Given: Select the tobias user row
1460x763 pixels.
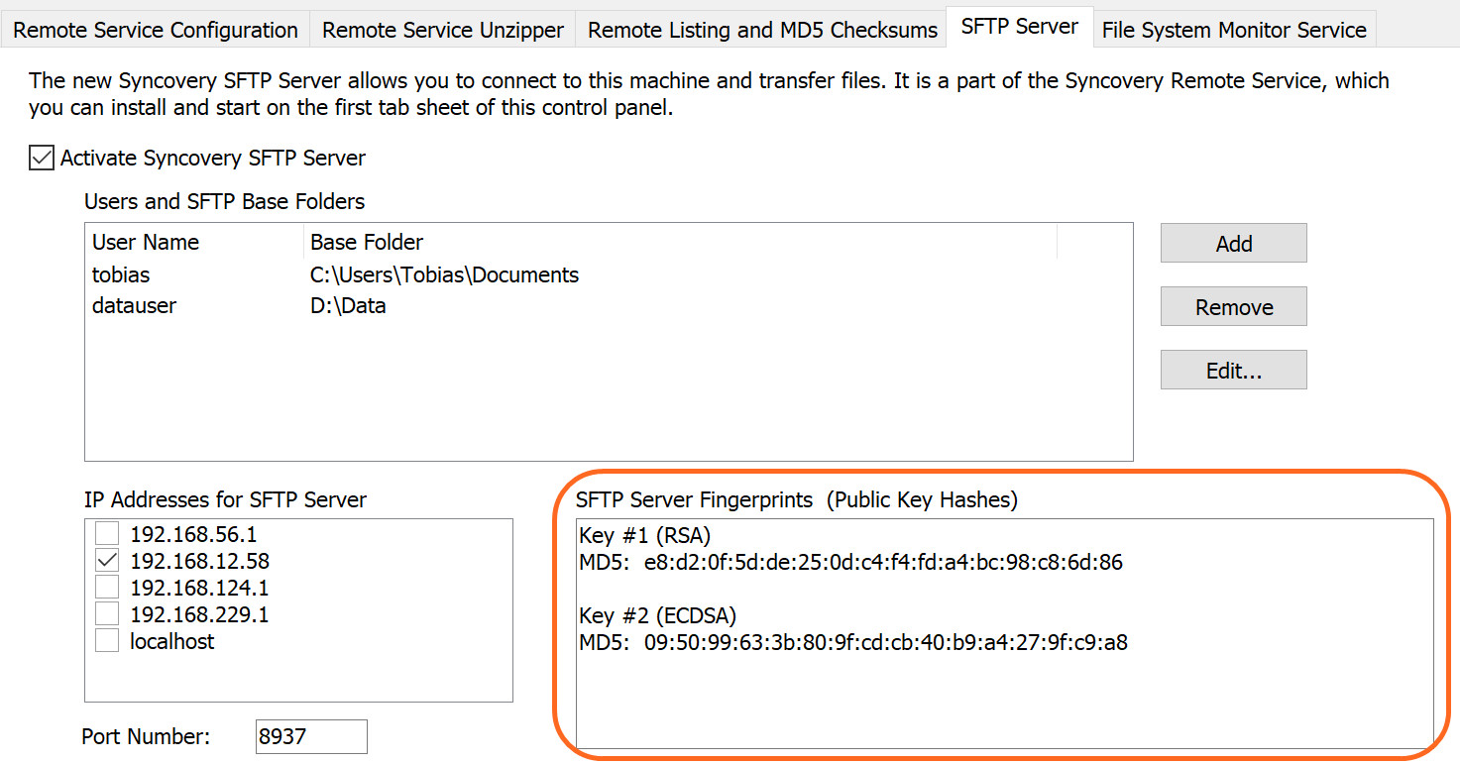Looking at the screenshot, I should pos(122,274).
